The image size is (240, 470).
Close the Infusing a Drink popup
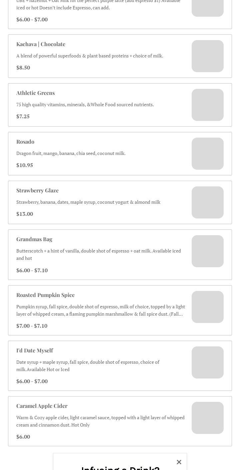tap(179, 462)
